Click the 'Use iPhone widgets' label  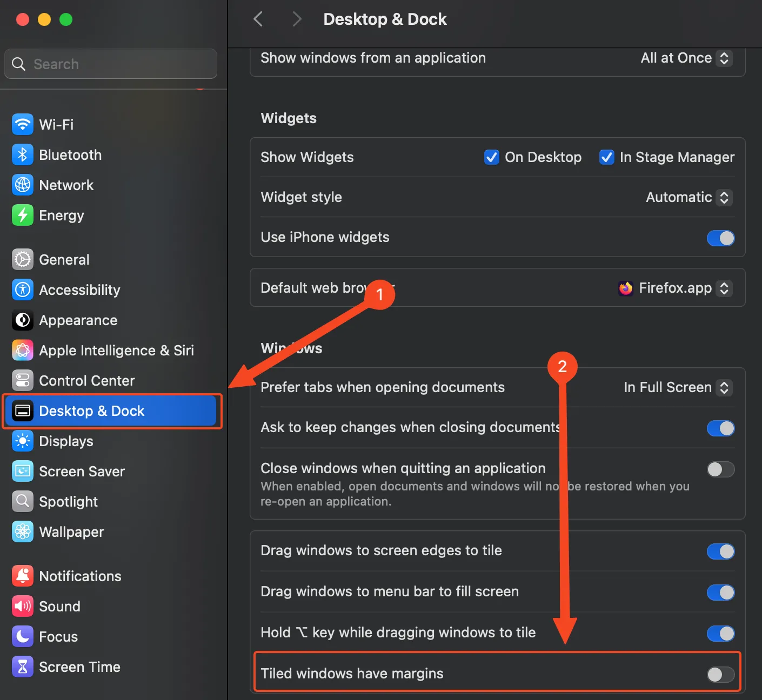tap(325, 237)
